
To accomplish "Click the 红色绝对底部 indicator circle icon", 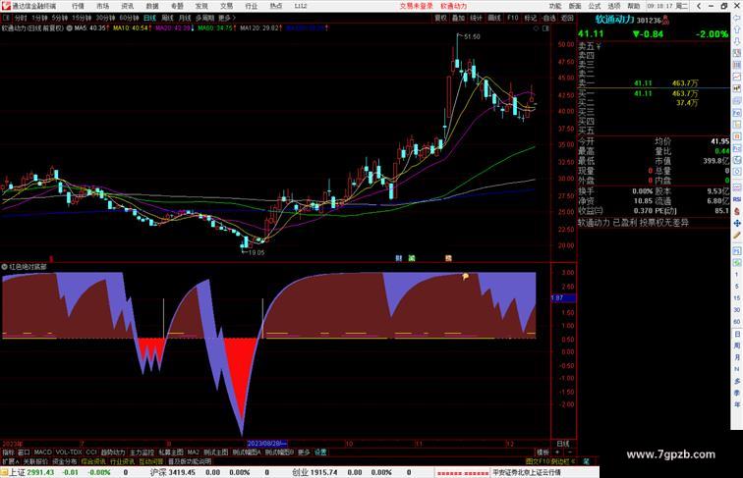I will pos(4,267).
